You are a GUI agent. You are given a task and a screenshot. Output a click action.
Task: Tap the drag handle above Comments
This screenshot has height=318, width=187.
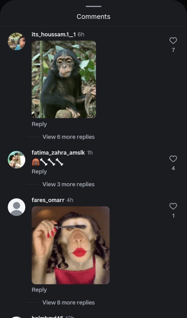click(x=93, y=6)
